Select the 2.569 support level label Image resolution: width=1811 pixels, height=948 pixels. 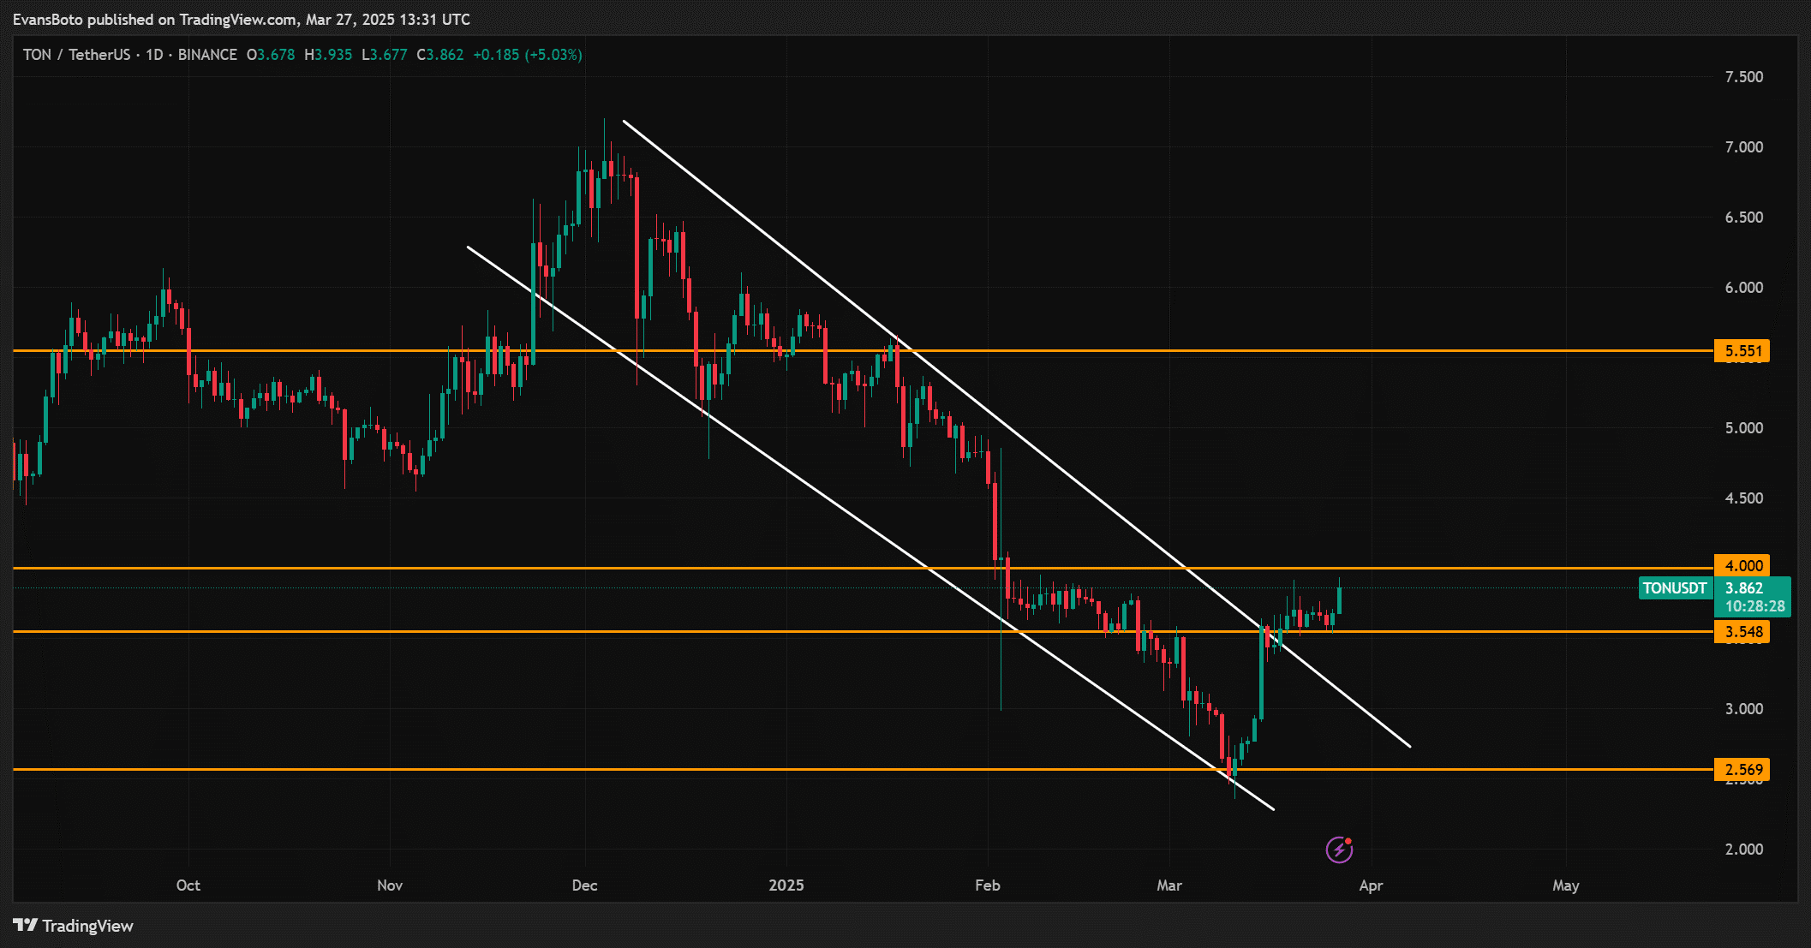pos(1742,770)
